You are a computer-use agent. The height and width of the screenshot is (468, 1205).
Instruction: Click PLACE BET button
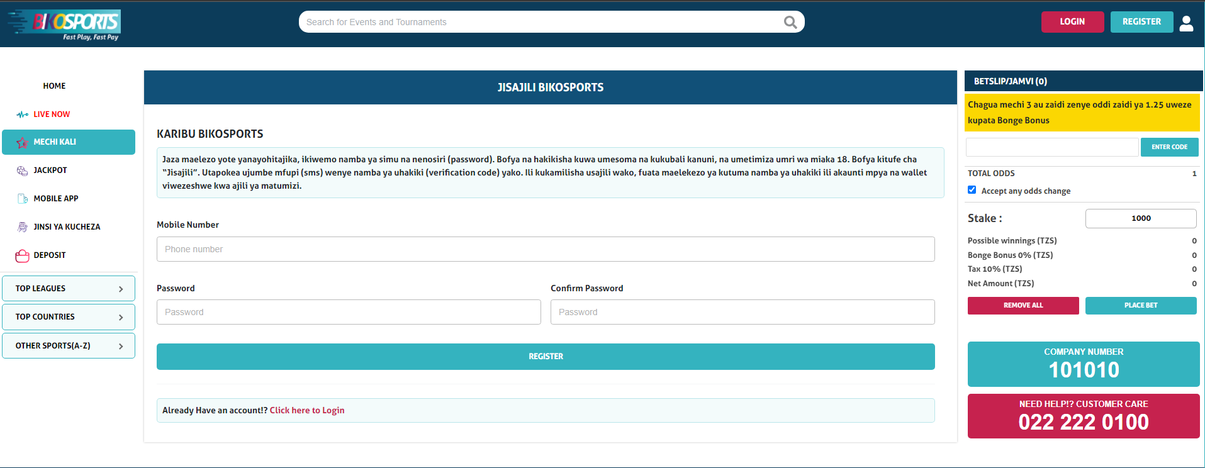pos(1141,305)
